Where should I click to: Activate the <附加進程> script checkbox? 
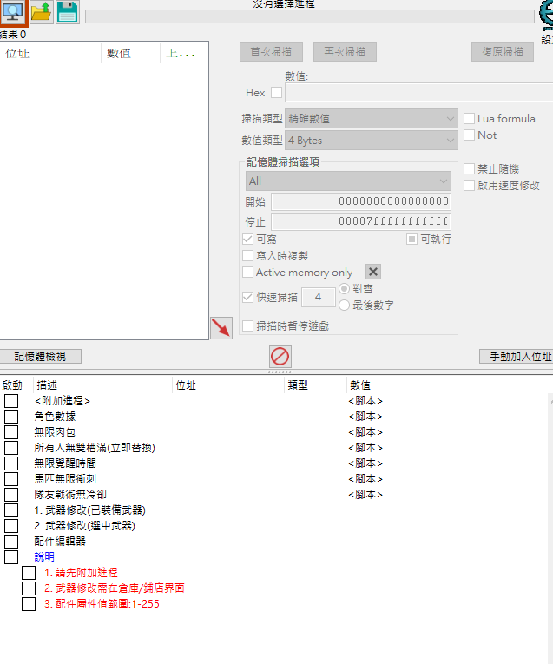[x=11, y=401]
